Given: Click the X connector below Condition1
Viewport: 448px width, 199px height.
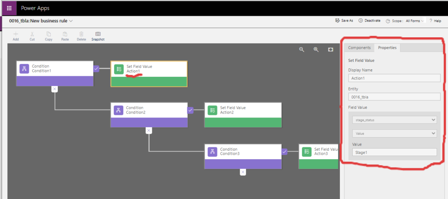Looking at the screenshot, I should tap(54, 89).
